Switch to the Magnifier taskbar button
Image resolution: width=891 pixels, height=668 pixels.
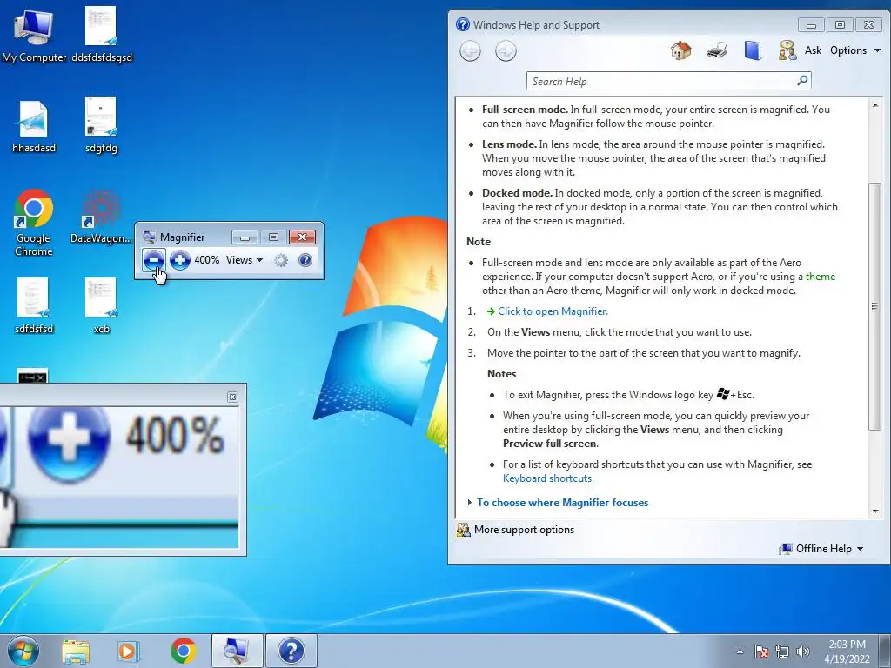tap(237, 651)
